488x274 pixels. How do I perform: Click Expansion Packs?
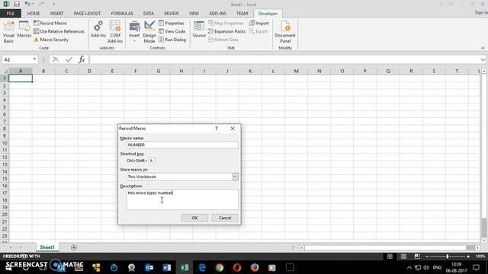226,31
